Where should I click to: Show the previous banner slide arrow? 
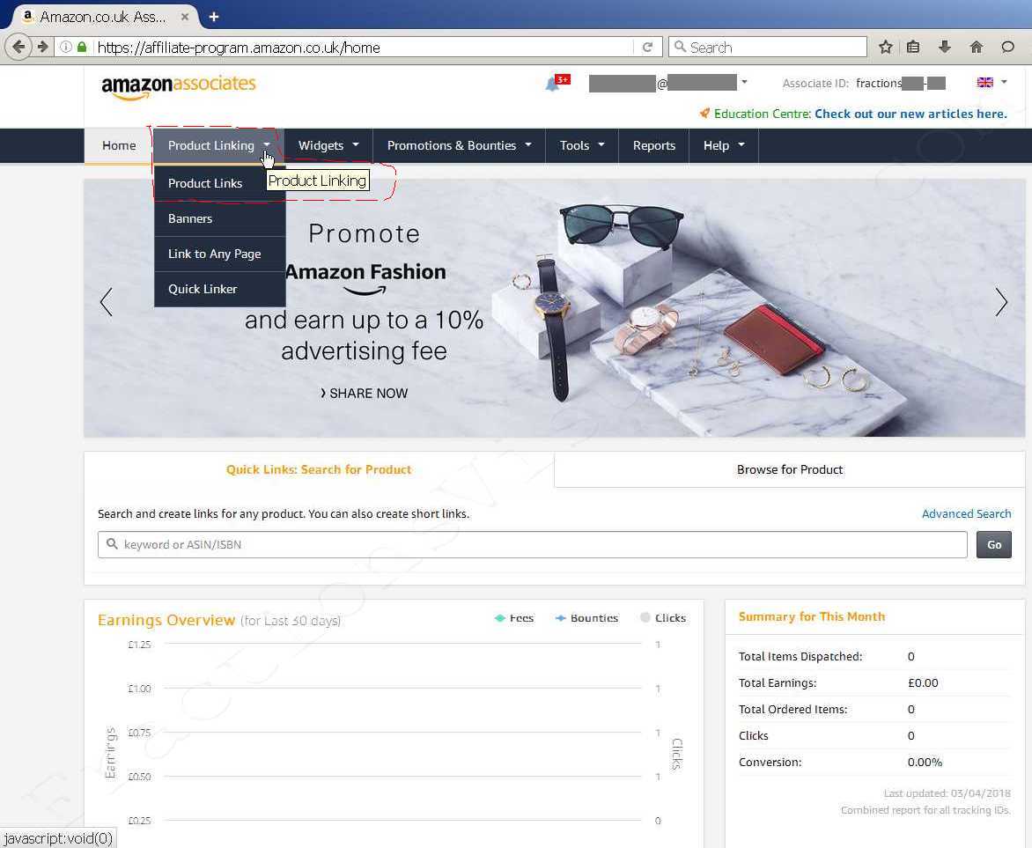(106, 302)
